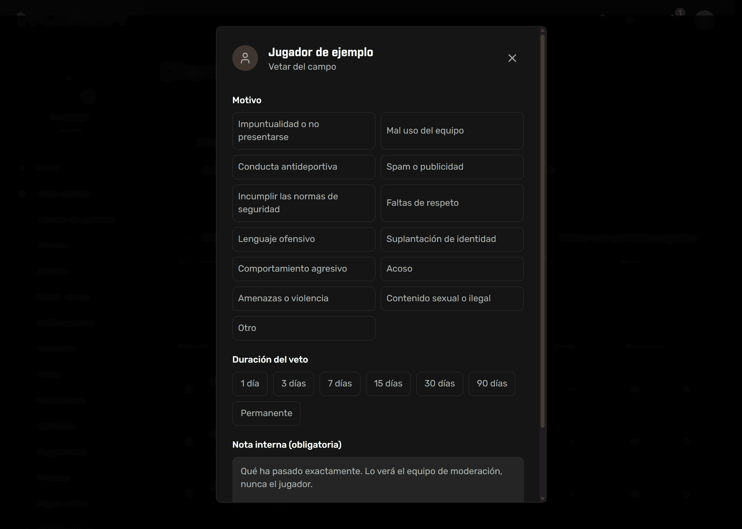
Task: Click the dialog vertical scrollbar thumb
Action: [x=542, y=231]
